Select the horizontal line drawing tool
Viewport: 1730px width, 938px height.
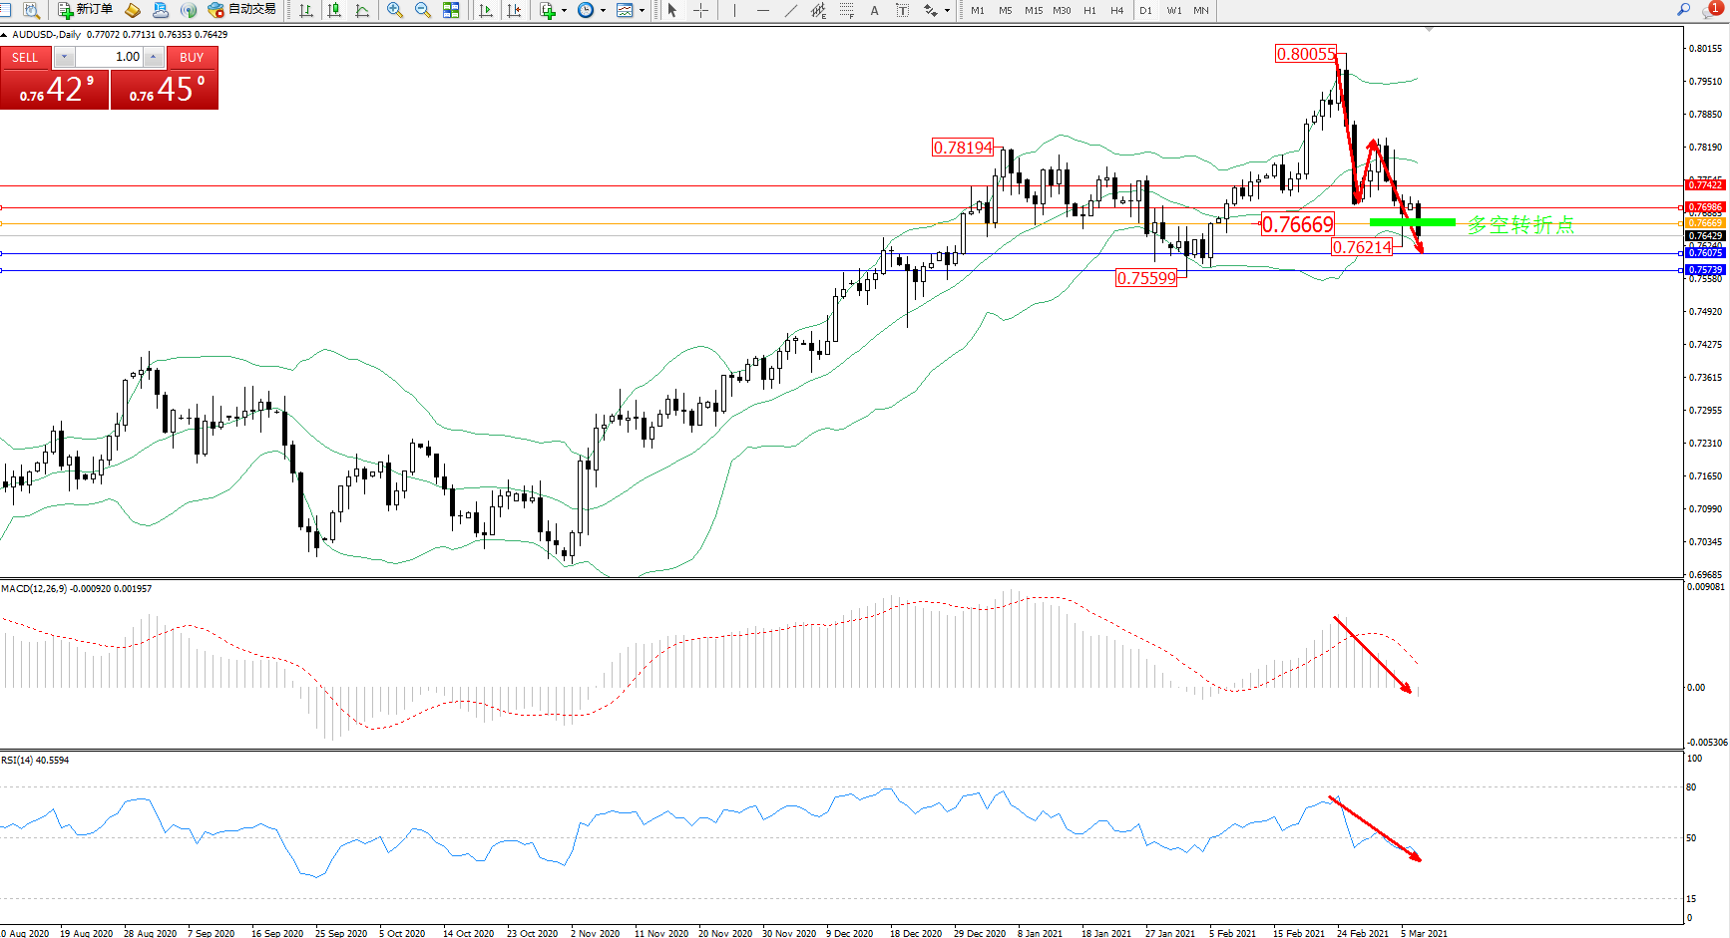pos(763,10)
